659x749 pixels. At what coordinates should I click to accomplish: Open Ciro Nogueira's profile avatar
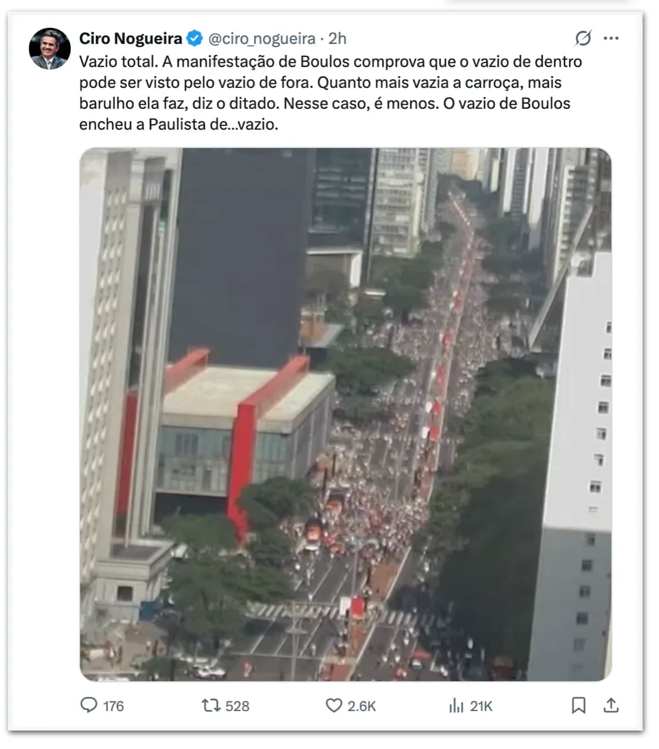pos(49,49)
